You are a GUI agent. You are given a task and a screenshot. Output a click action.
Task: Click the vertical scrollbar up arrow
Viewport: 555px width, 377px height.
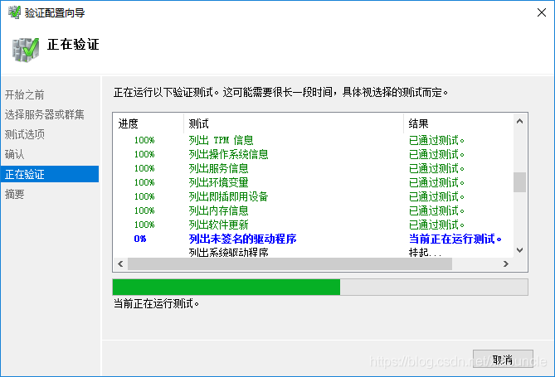(x=519, y=121)
